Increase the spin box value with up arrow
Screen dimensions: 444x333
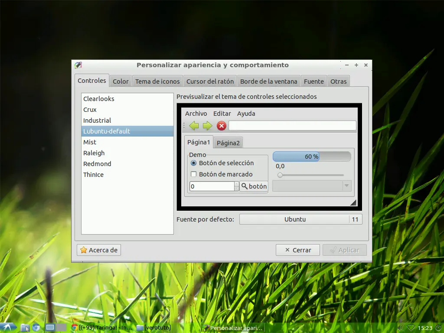(x=236, y=184)
